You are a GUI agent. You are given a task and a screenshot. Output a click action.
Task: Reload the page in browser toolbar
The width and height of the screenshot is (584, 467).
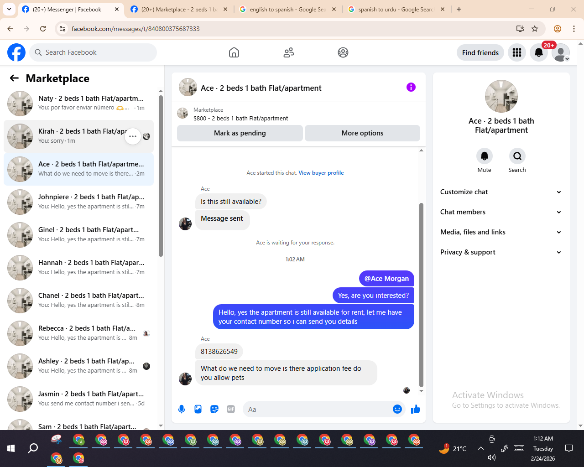pyautogui.click(x=43, y=29)
